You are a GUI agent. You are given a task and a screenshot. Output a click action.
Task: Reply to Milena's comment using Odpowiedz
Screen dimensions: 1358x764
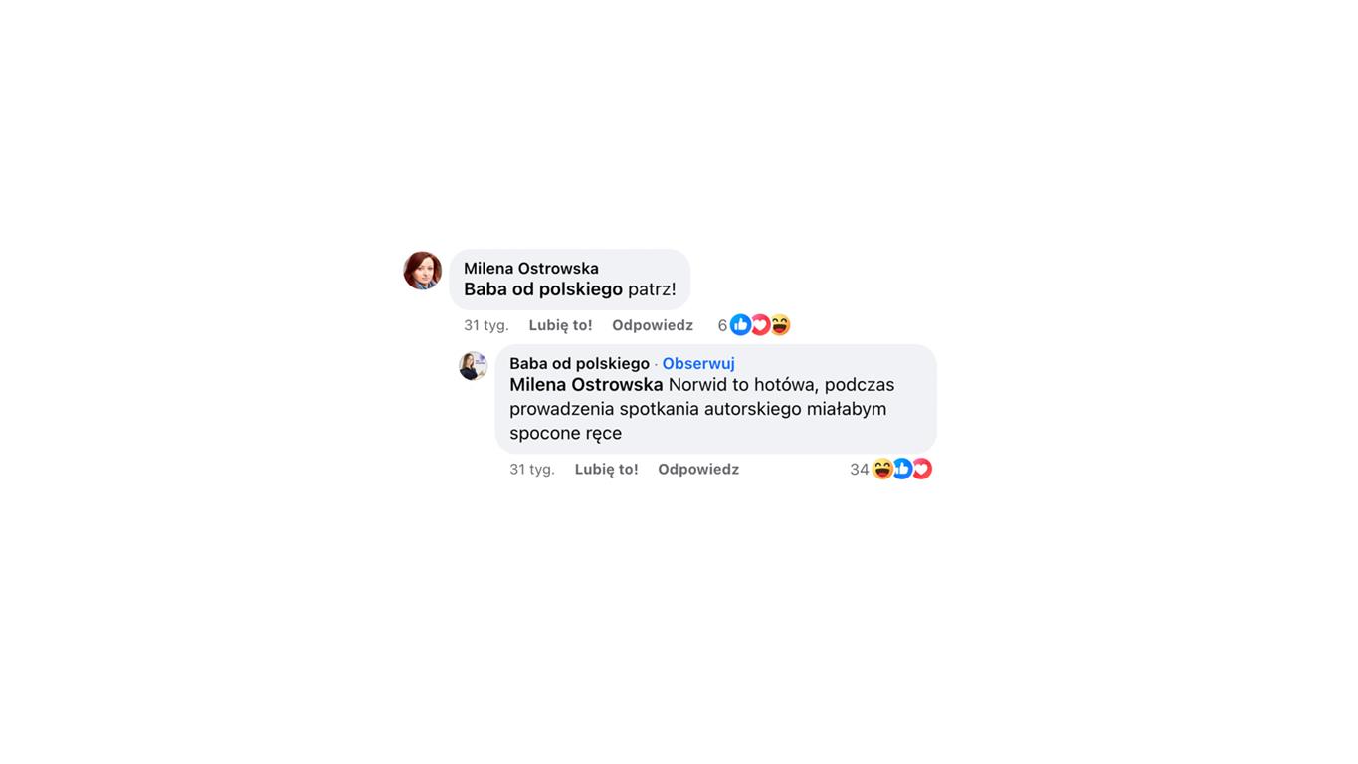(653, 325)
